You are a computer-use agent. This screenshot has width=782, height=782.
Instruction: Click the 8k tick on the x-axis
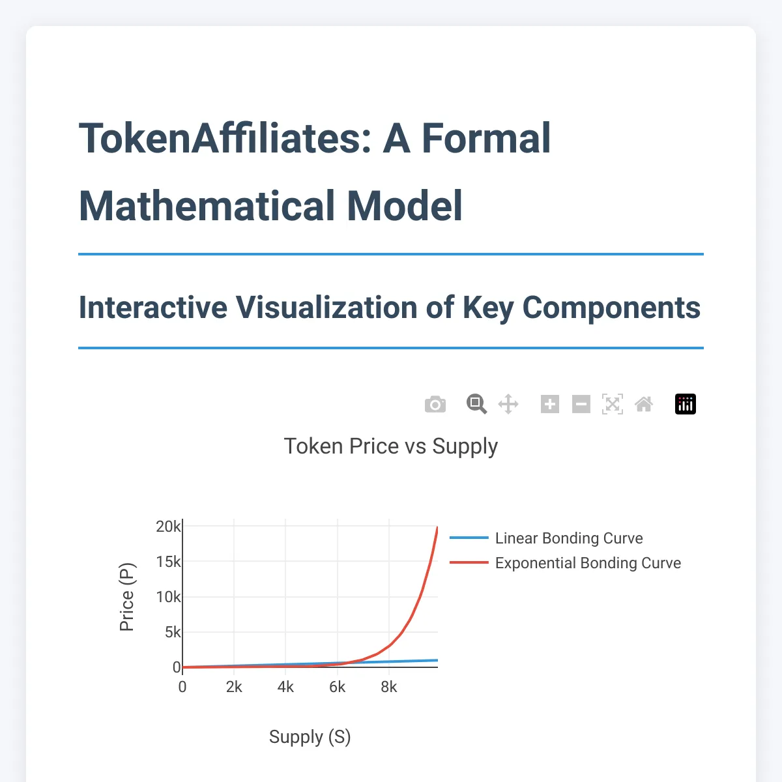(x=389, y=686)
